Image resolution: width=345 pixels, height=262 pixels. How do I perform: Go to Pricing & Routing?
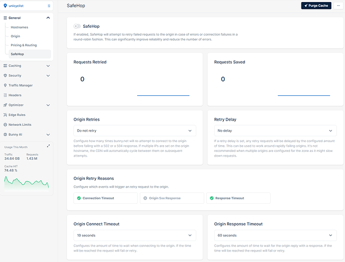(x=24, y=45)
